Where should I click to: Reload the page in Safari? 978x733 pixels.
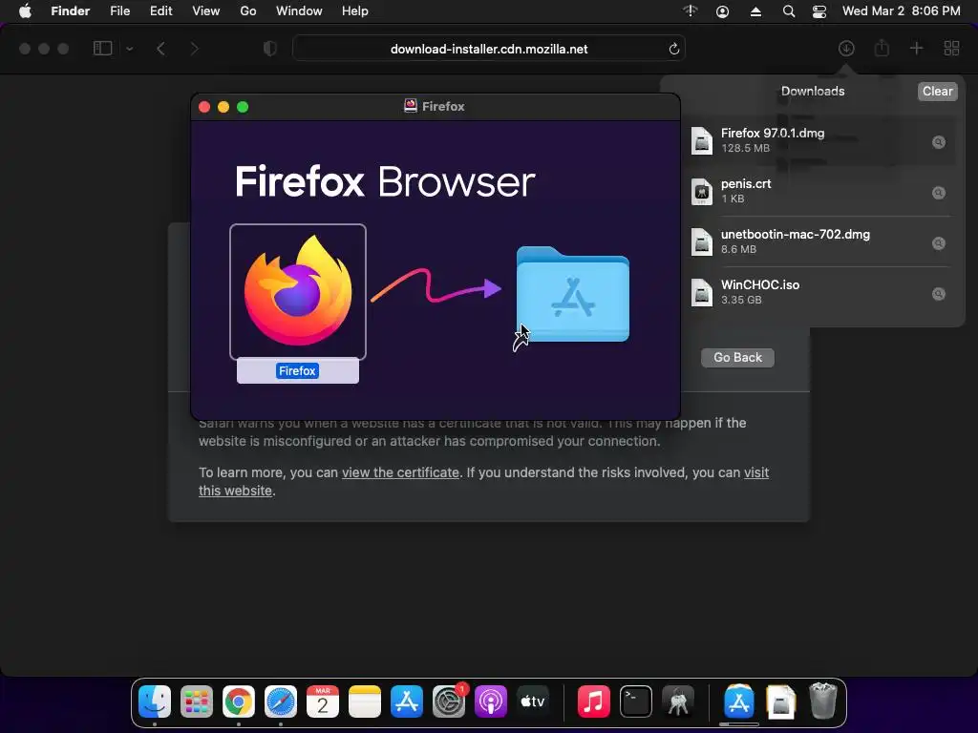(x=673, y=49)
